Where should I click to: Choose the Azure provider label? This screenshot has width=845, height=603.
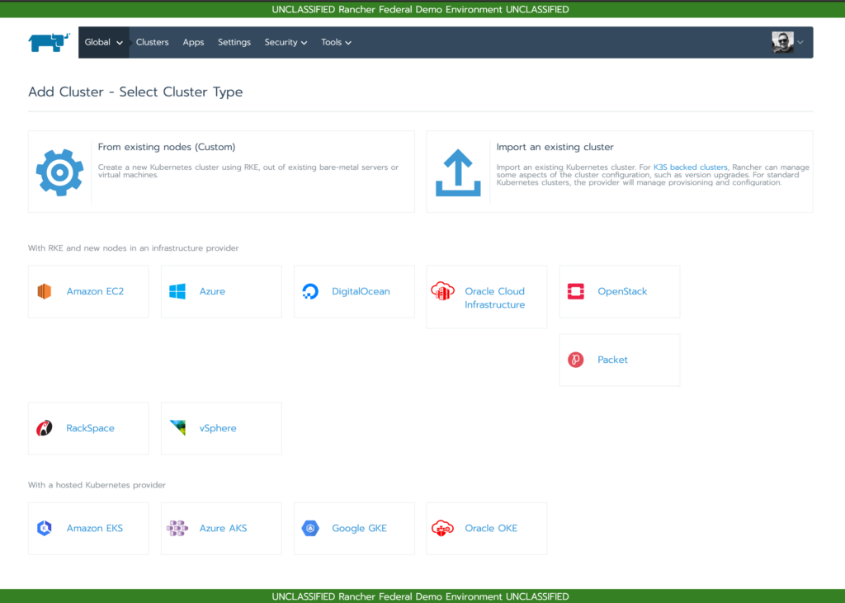pyautogui.click(x=212, y=291)
